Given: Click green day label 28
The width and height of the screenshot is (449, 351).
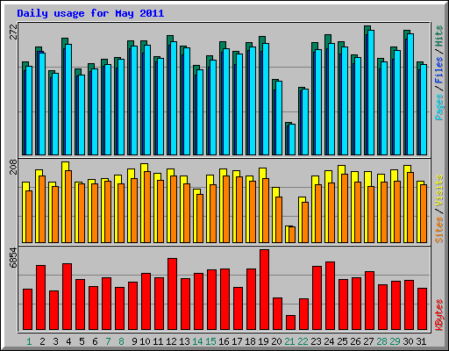Looking at the screenshot, I should coord(381,341).
